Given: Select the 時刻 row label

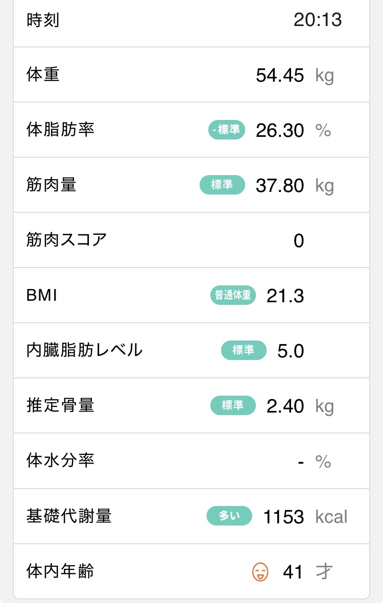Looking at the screenshot, I should pyautogui.click(x=43, y=20).
